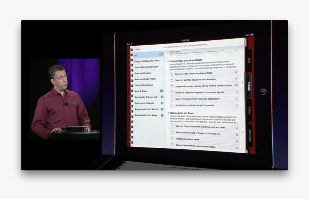Select the Molecular Structure topic

pos(149,73)
